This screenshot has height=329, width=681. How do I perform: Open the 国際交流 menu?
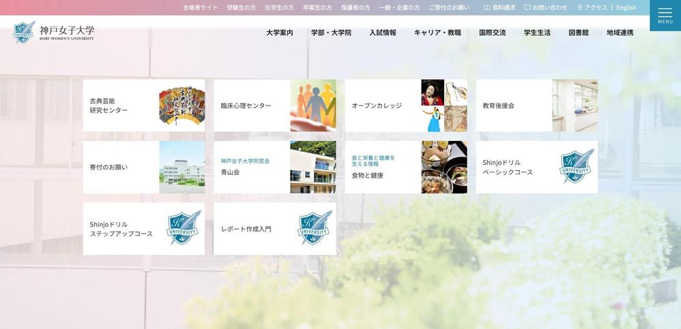coord(493,33)
